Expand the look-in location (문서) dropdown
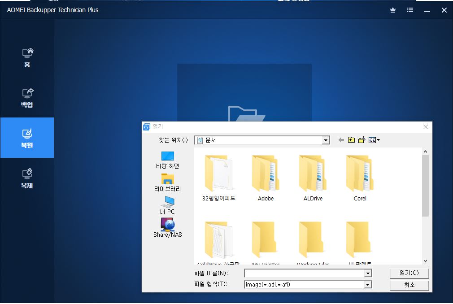Screen dimensions: 453x304 (x=326, y=140)
